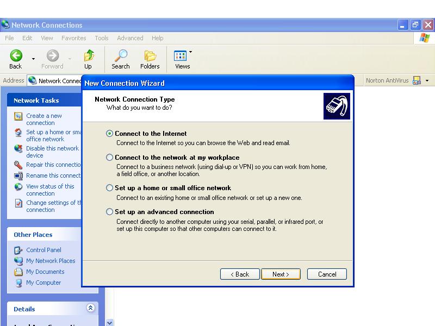Click the Network Connections icon in address bar

click(x=33, y=80)
